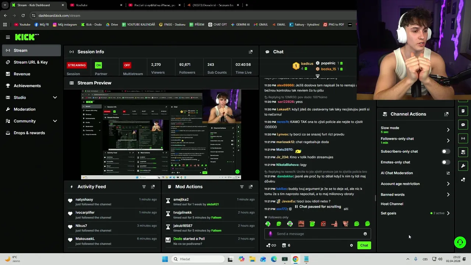This screenshot has height=265, width=471.
Task: Pop out the Channel Actions panel
Action: point(446,114)
